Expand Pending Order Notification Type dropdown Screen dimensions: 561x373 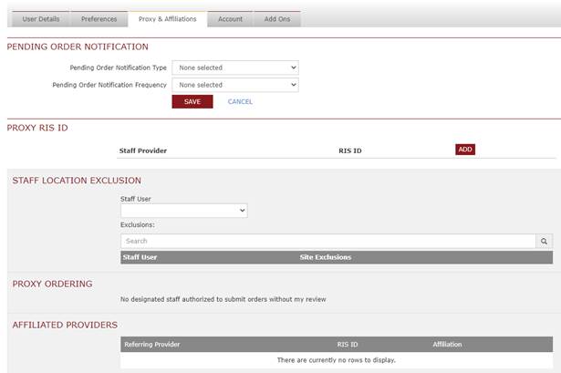coord(234,67)
